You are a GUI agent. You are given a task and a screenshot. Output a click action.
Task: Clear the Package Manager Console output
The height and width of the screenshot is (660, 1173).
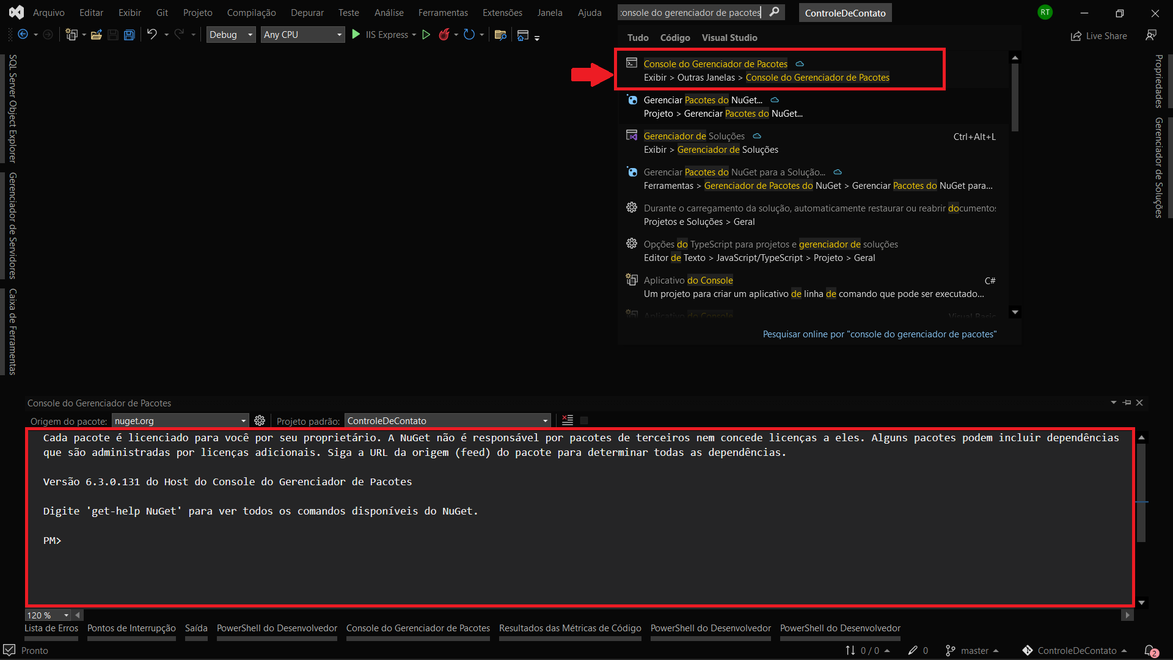pyautogui.click(x=567, y=420)
